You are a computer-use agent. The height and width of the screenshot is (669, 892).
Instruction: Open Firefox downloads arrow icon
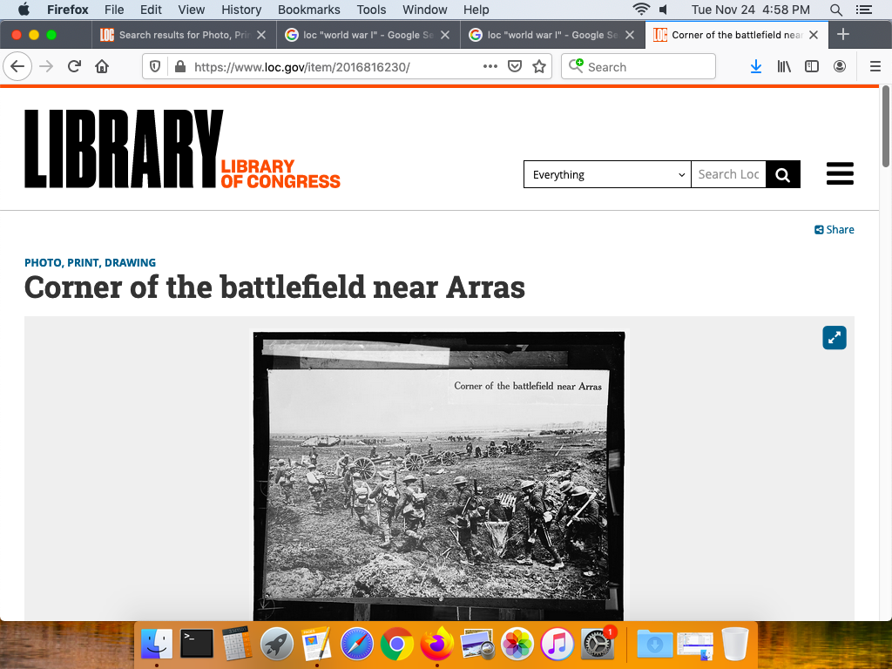[756, 67]
